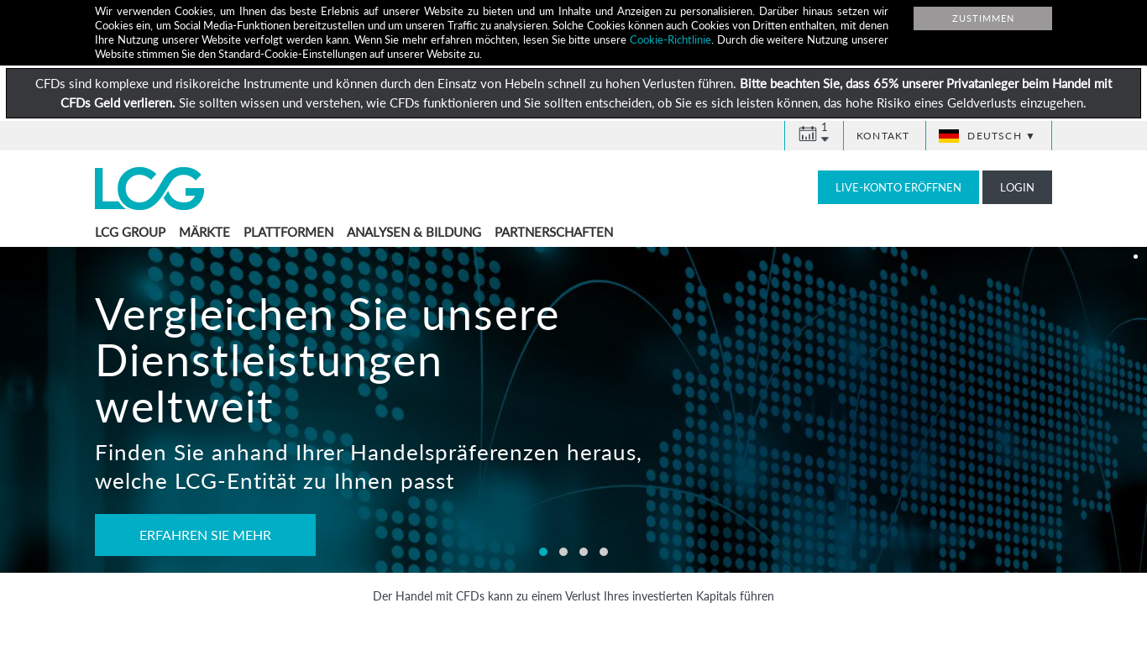Open the Partnerschaften menu
Viewport: 1147px width, 645px height.
tap(554, 232)
